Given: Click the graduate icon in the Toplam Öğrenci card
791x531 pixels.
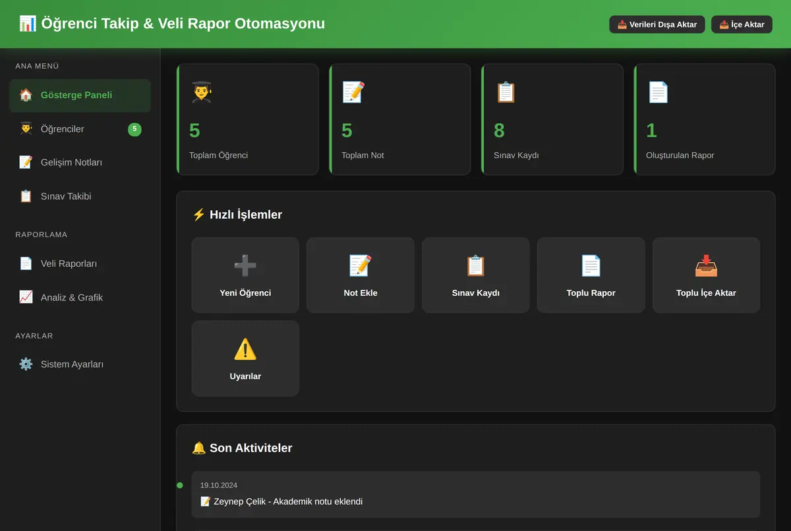Looking at the screenshot, I should coord(201,92).
